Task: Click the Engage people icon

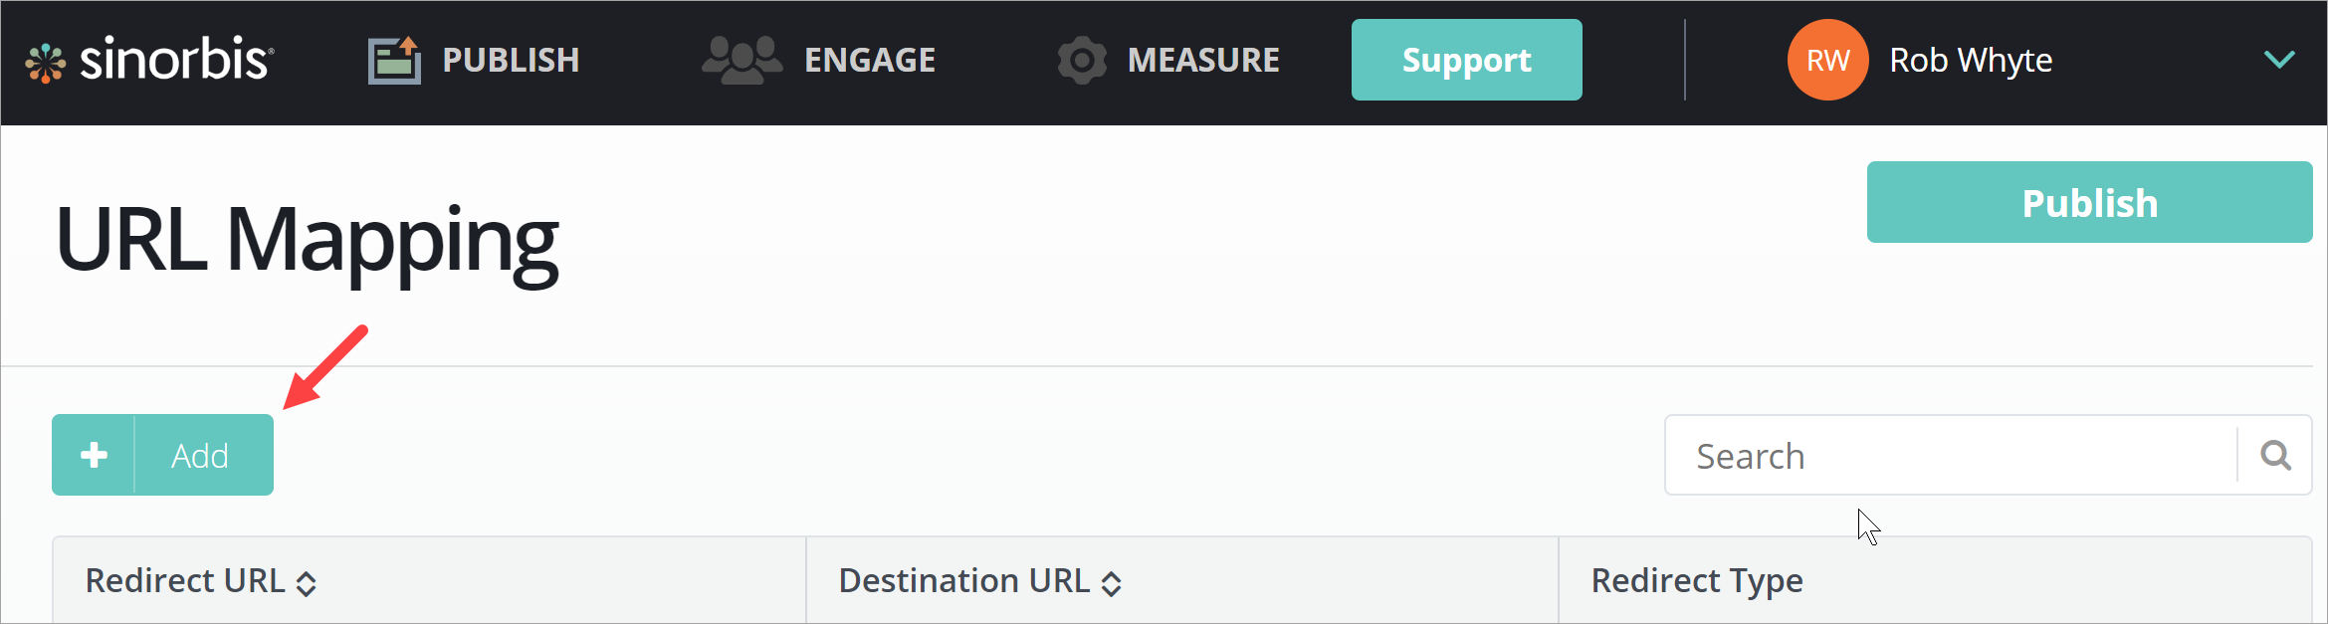Action: (741, 61)
